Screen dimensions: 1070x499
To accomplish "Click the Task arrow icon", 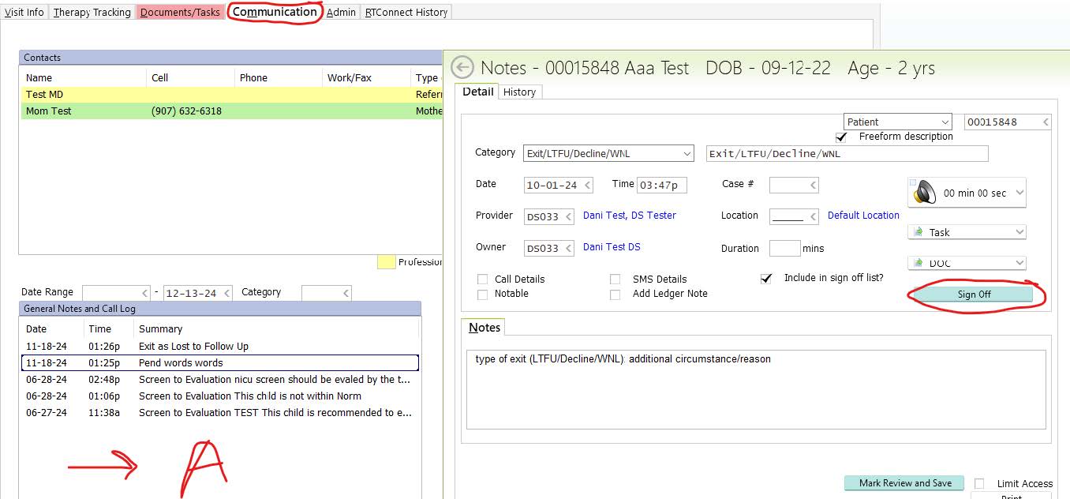I will tap(918, 232).
